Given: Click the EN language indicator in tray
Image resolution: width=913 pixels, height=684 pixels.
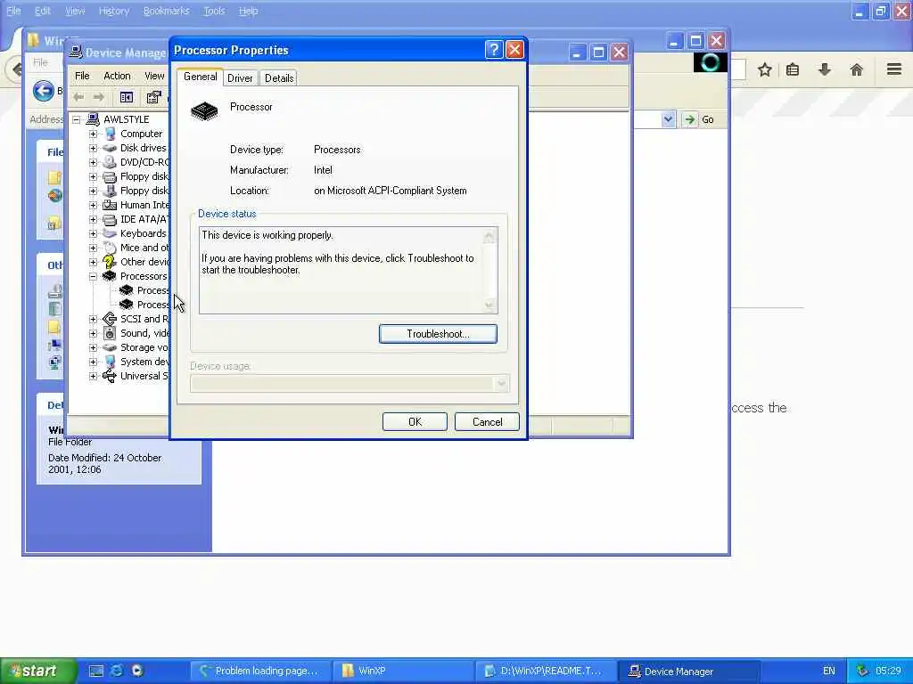Looking at the screenshot, I should pyautogui.click(x=829, y=671).
